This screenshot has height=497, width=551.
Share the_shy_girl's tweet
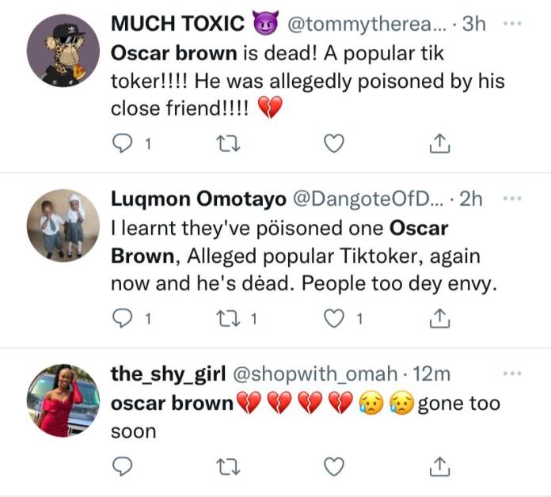(x=439, y=466)
